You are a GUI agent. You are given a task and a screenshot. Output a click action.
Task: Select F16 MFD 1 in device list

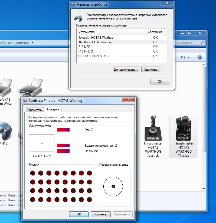coord(122,47)
